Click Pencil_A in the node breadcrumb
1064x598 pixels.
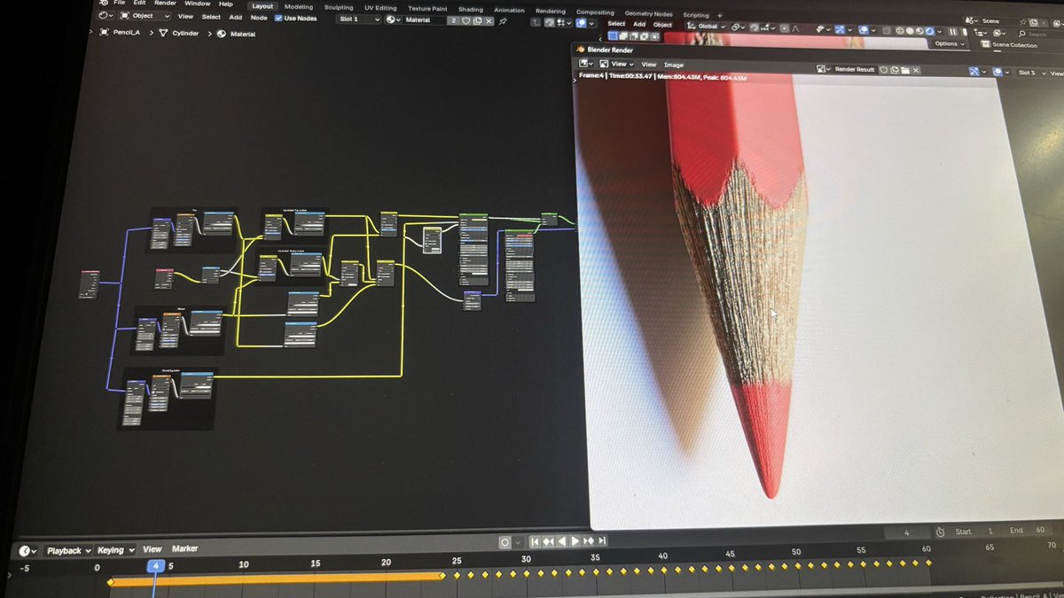(x=127, y=33)
